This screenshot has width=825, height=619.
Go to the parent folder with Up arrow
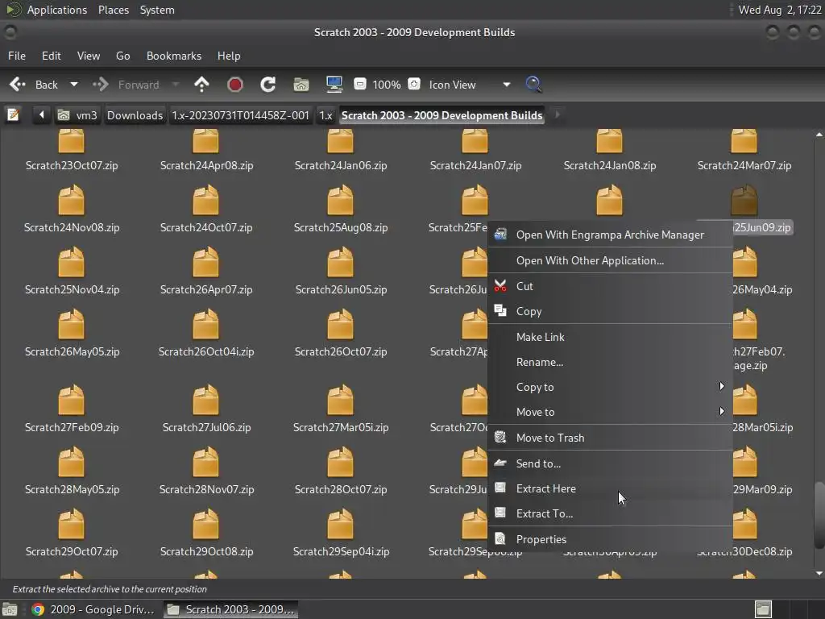[201, 84]
